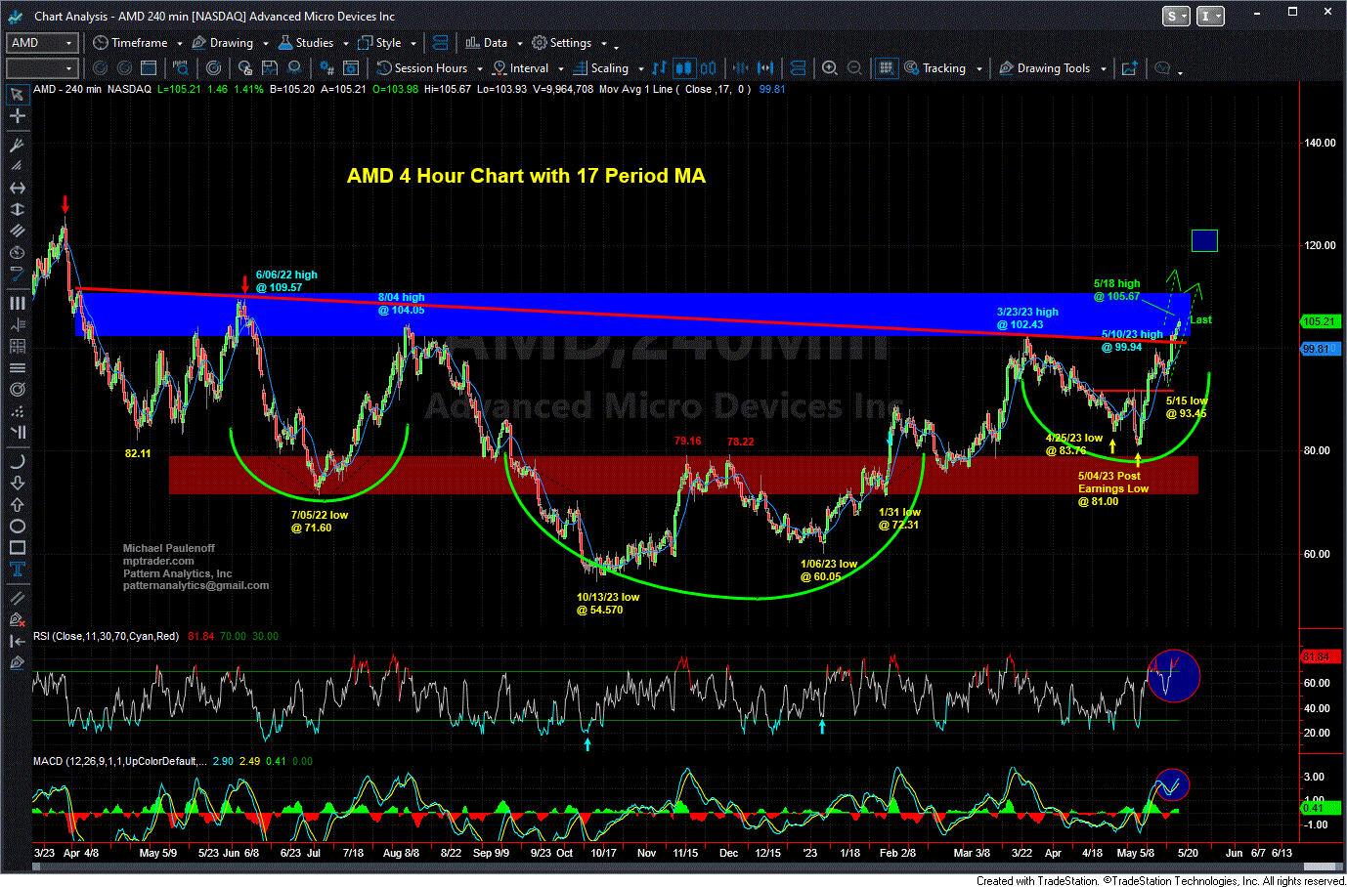Screen dimensions: 1347x887
Task: Click the RSI study label
Action: [107, 636]
